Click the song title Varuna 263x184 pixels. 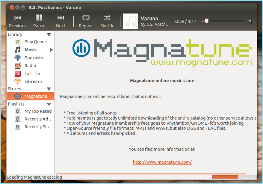click(149, 19)
